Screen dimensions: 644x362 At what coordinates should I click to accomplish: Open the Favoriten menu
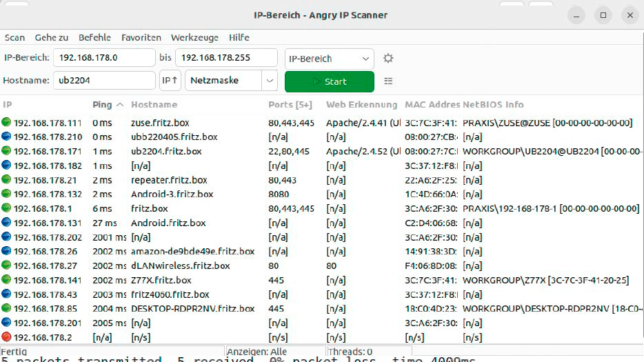[141, 37]
